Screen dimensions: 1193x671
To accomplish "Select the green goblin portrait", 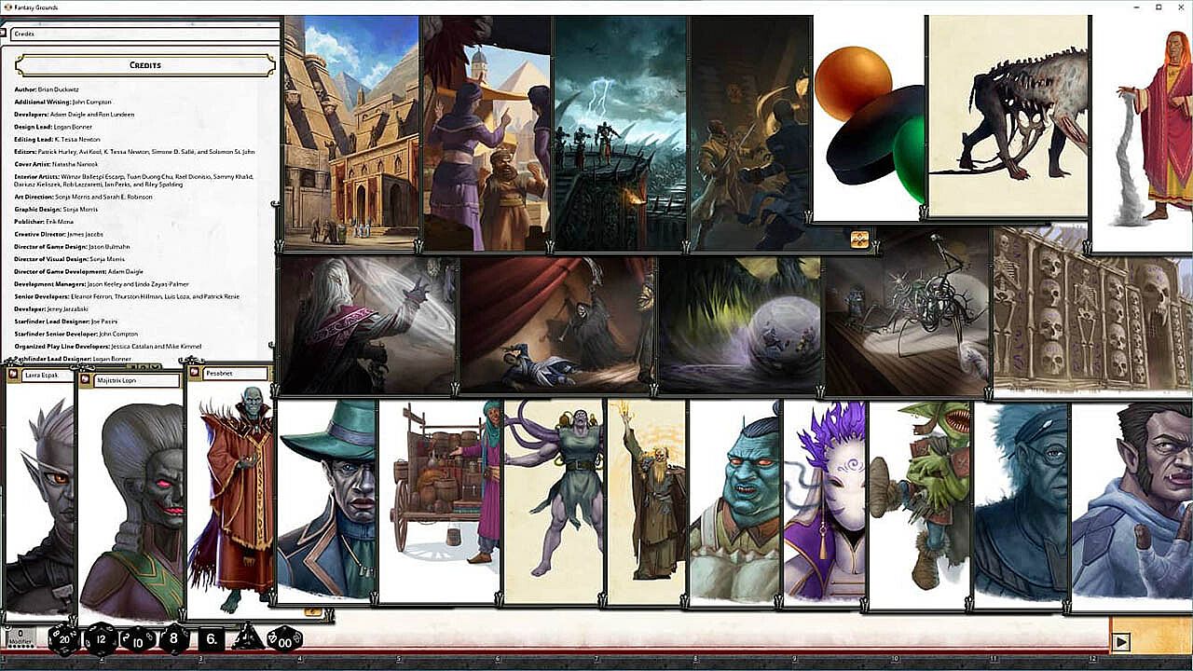I will [920, 505].
